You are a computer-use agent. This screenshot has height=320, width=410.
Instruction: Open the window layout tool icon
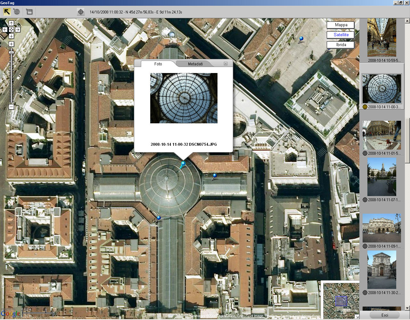(x=29, y=12)
